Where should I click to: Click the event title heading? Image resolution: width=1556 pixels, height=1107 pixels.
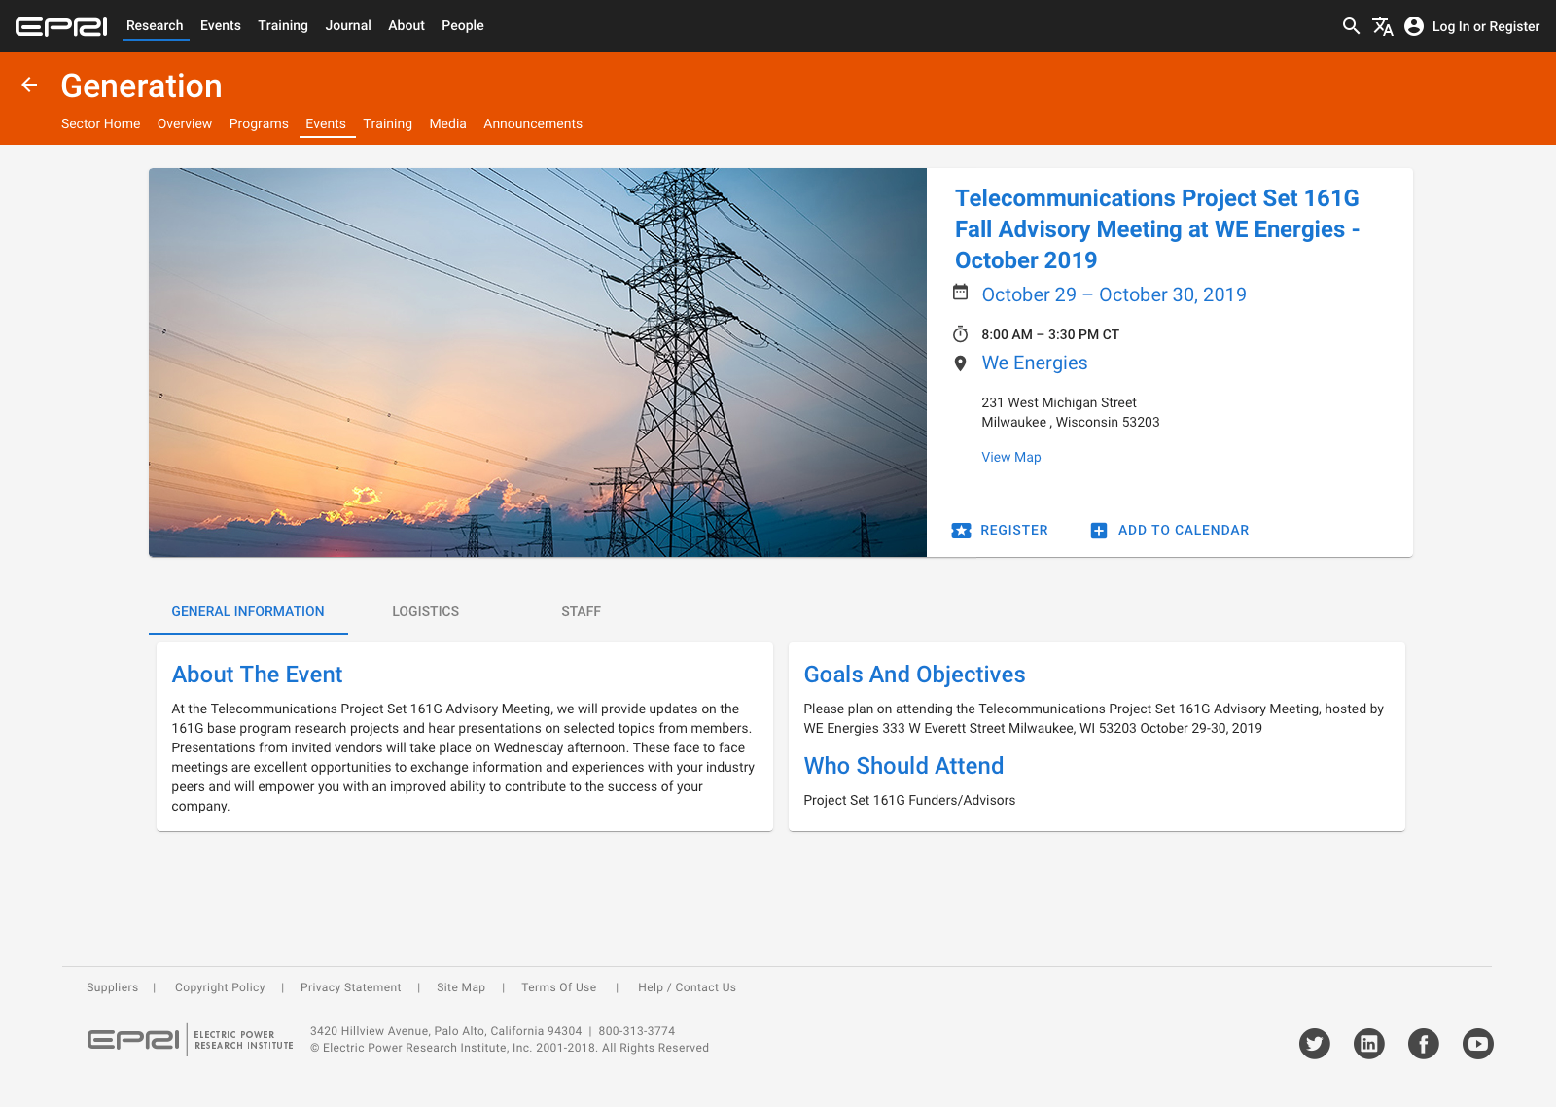point(1157,229)
